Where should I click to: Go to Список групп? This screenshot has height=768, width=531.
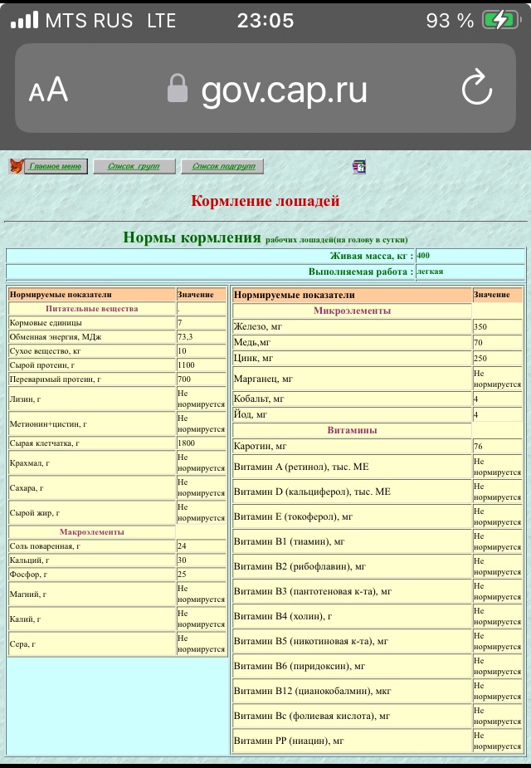(134, 167)
